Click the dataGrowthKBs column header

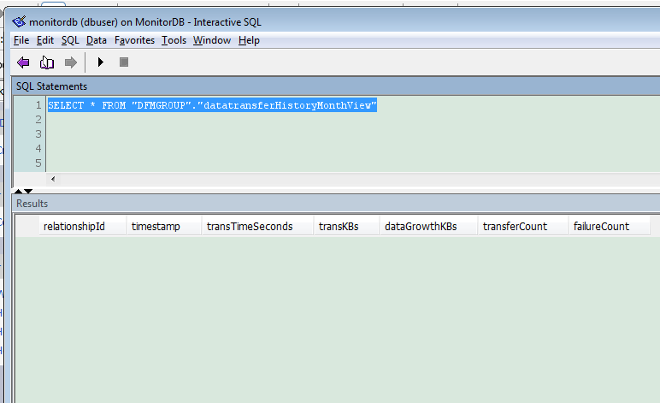tap(429, 227)
